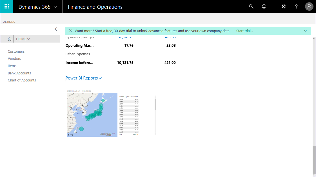Select the Operating Mar... 22.08 value
Screen dimensions: 316x177
pos(171,46)
